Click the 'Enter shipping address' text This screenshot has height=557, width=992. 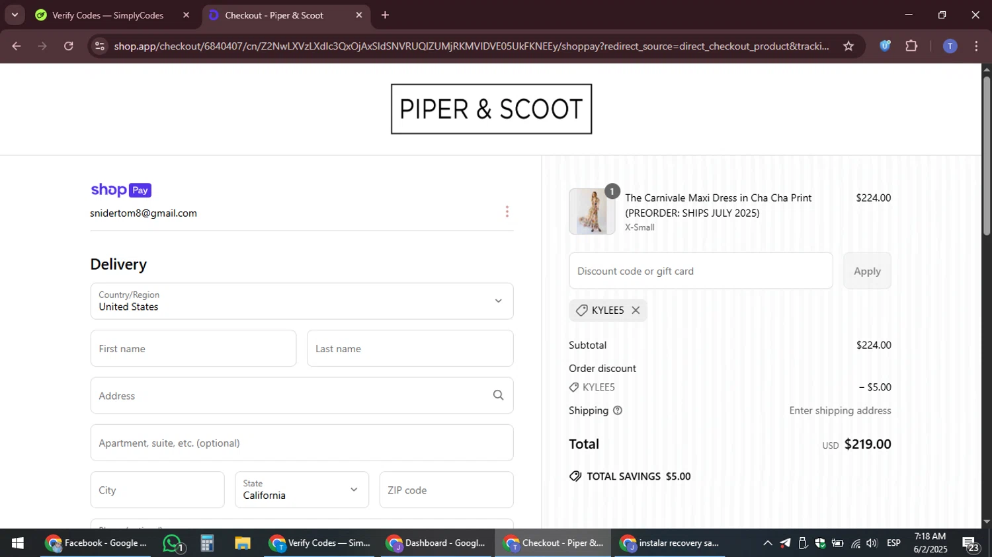click(840, 410)
